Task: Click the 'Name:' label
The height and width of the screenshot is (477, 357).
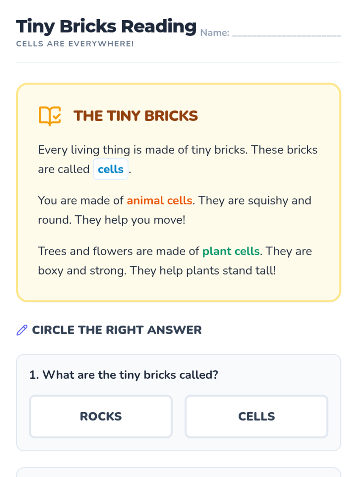Action: (x=214, y=33)
